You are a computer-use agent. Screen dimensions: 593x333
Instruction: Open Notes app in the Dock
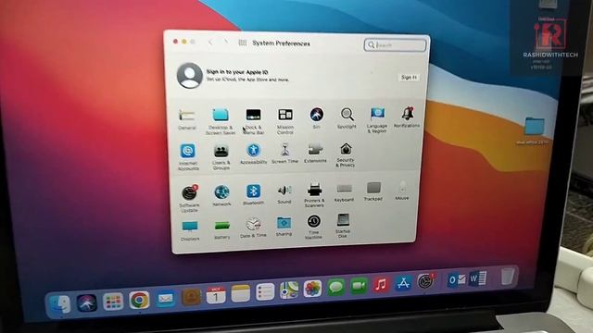pyautogui.click(x=241, y=294)
